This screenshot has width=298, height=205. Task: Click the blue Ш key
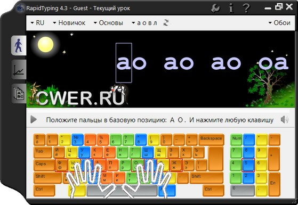click(x=148, y=152)
